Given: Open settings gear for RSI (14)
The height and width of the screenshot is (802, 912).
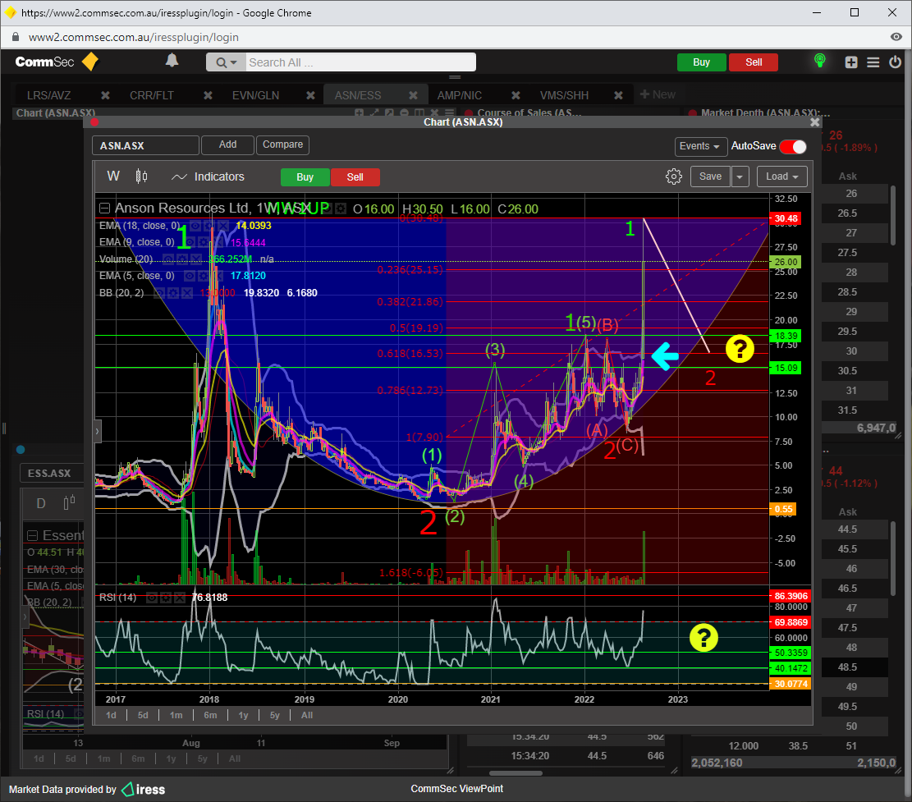Looking at the screenshot, I should tap(166, 598).
